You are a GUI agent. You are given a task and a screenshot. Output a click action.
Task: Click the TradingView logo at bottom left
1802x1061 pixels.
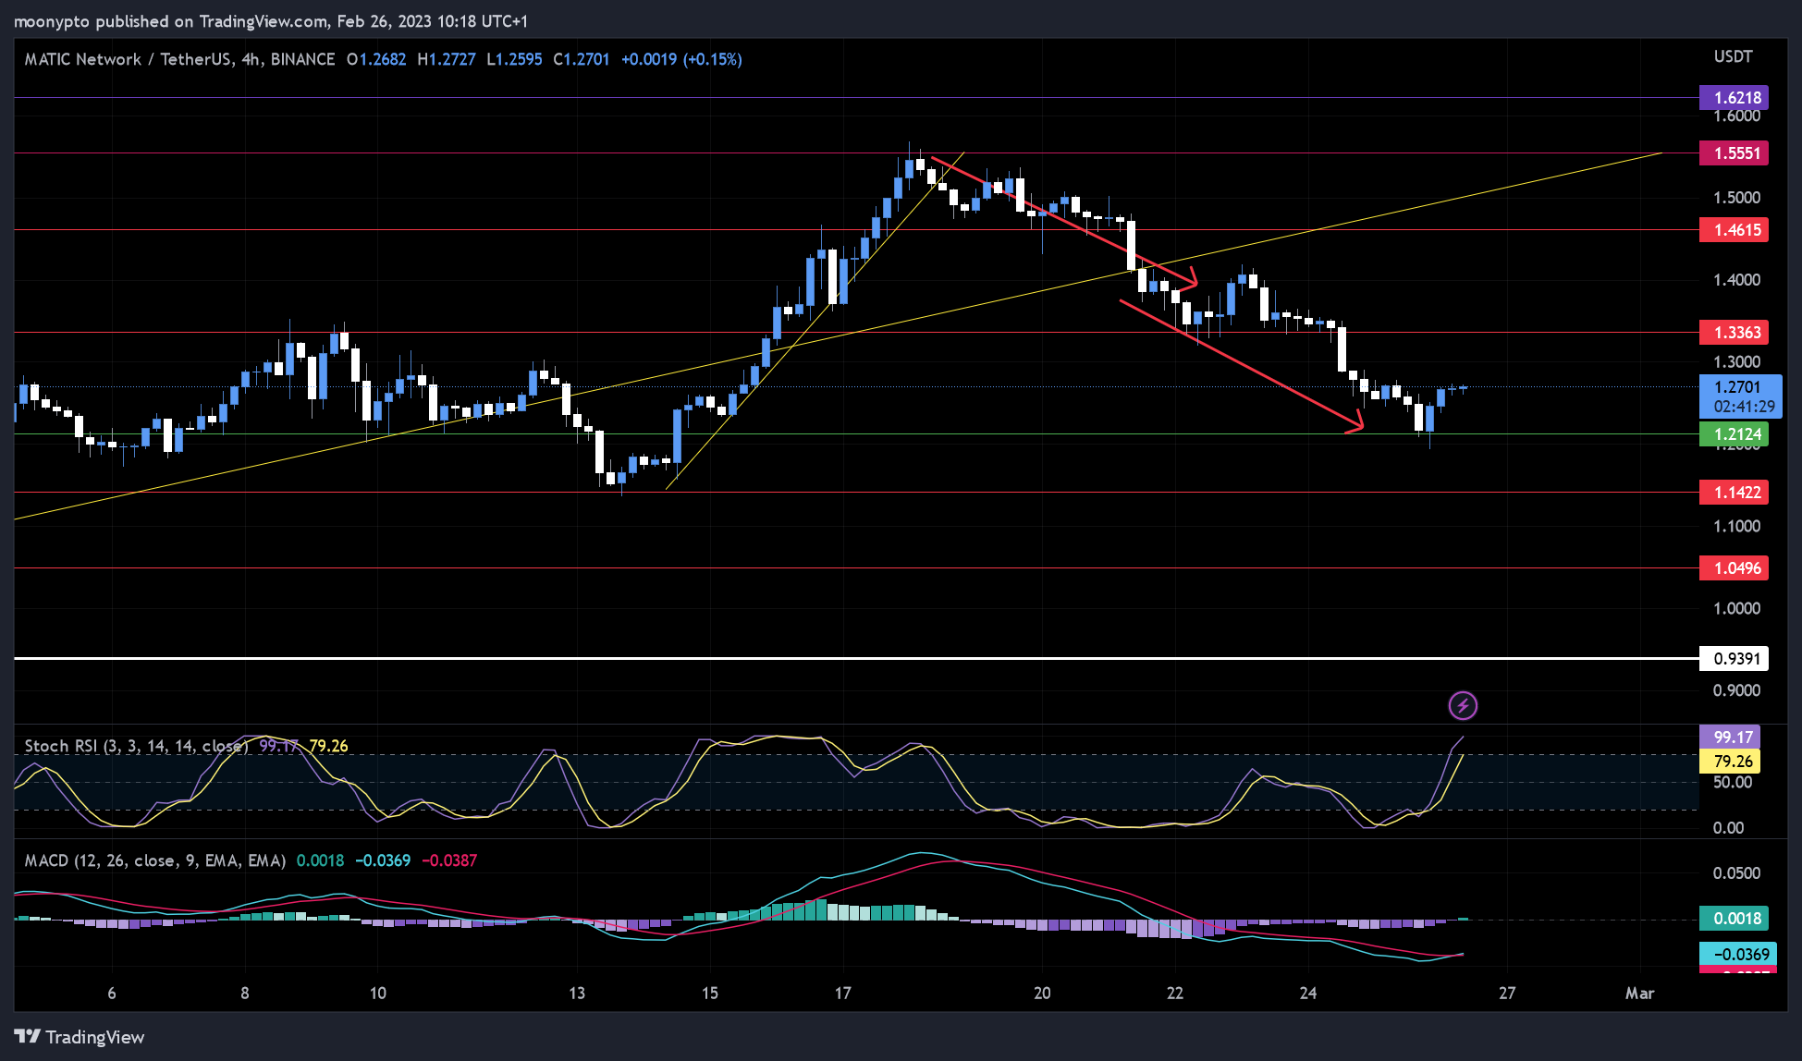[80, 1037]
